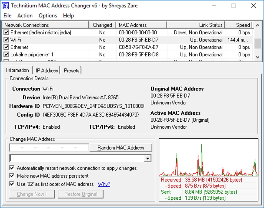Click the Active MAC Address value marked (Original)
The width and height of the screenshot is (264, 208).
point(180,120)
